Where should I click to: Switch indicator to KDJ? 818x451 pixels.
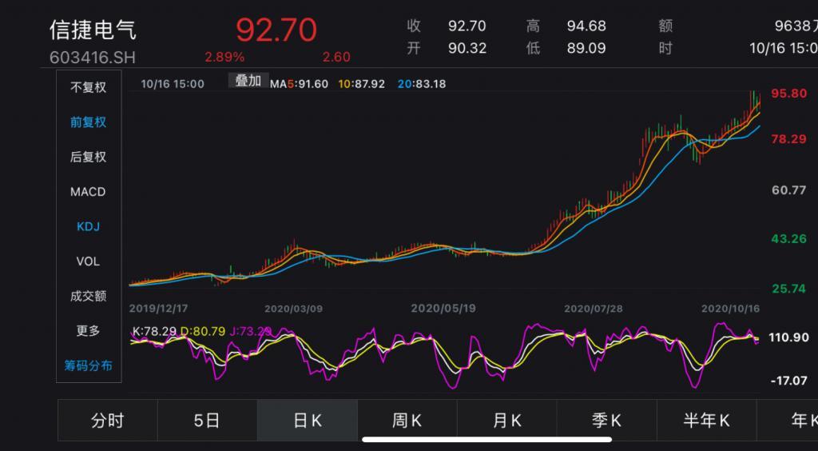[88, 226]
